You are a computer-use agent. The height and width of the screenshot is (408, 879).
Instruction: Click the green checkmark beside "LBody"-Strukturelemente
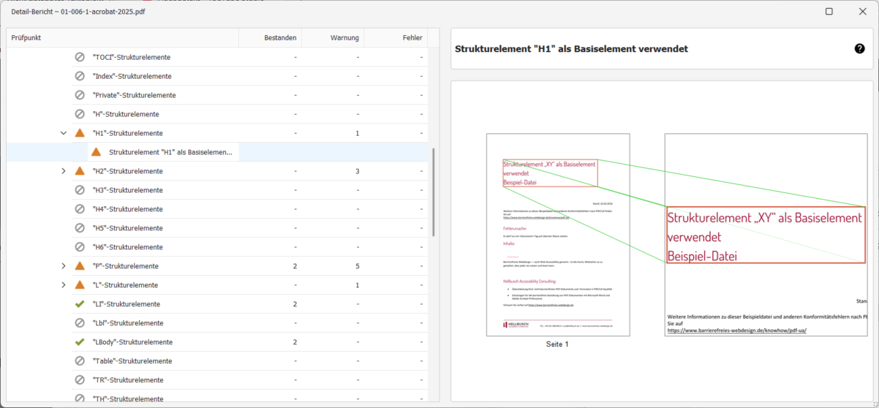point(79,342)
